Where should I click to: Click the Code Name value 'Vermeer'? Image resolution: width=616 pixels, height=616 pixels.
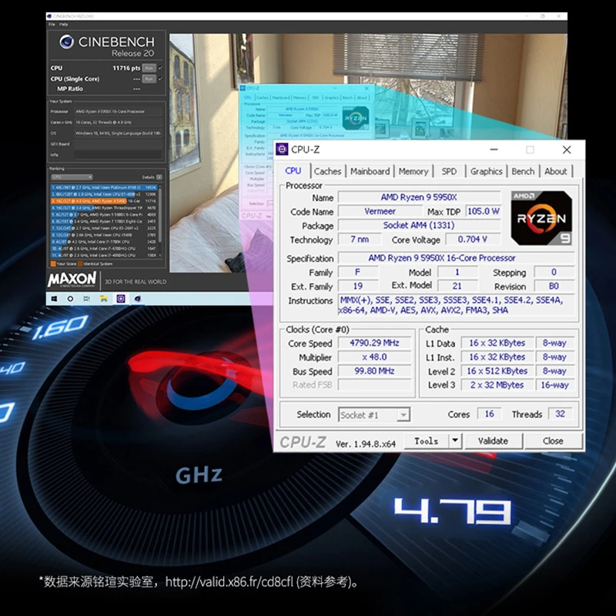point(380,211)
